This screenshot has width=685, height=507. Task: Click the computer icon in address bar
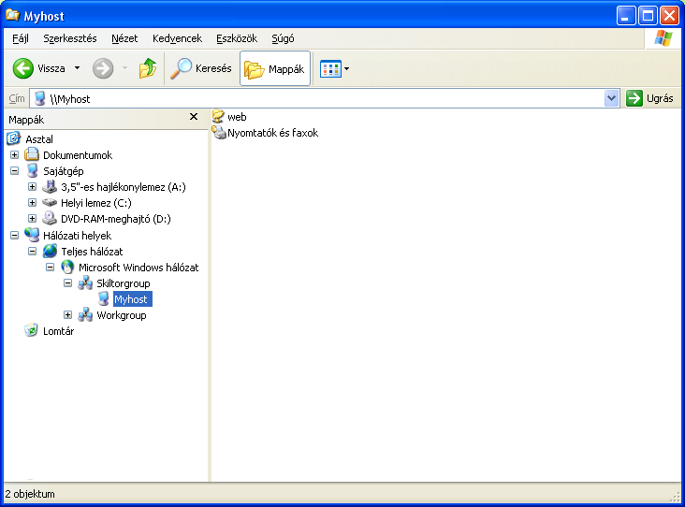point(39,99)
